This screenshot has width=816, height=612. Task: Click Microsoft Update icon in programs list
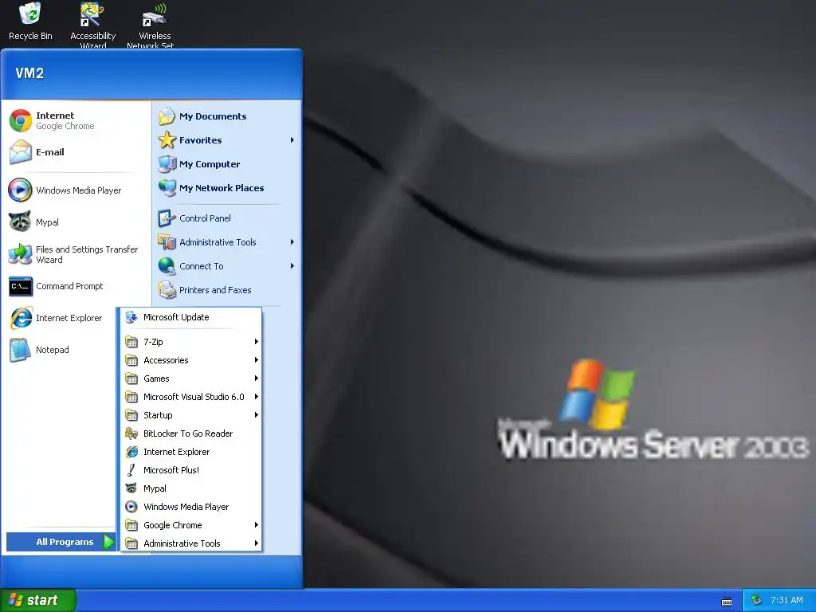point(131,317)
